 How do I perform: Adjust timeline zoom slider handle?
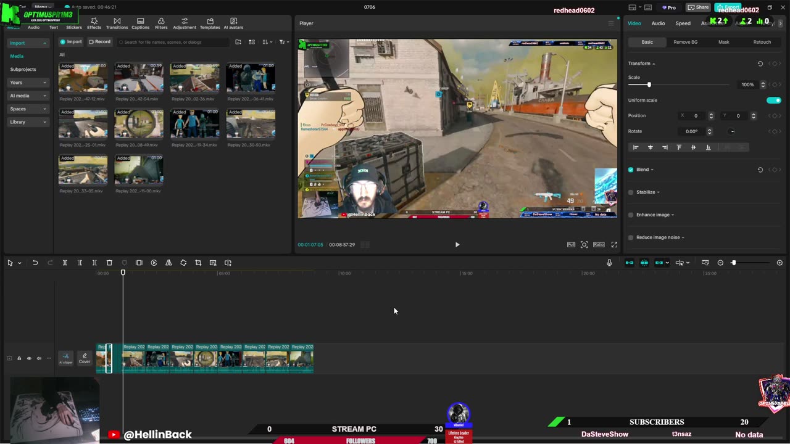733,263
